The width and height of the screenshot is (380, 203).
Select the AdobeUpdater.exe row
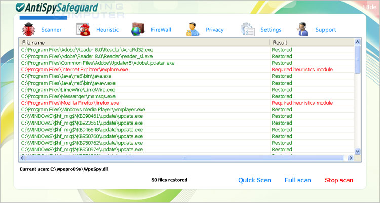186,63
